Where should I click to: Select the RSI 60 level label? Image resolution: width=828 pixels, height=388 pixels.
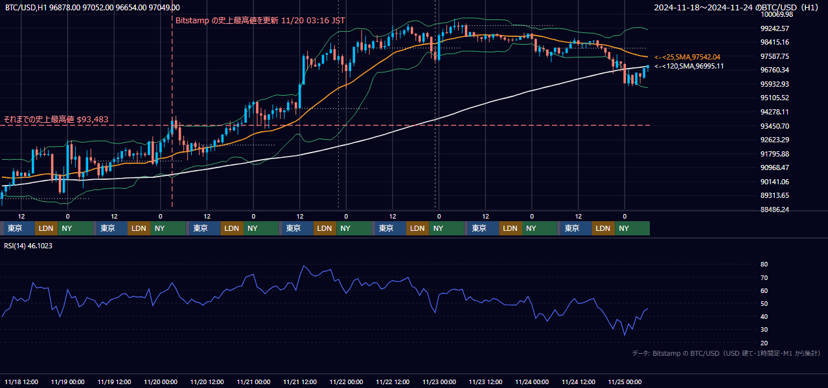point(764,290)
